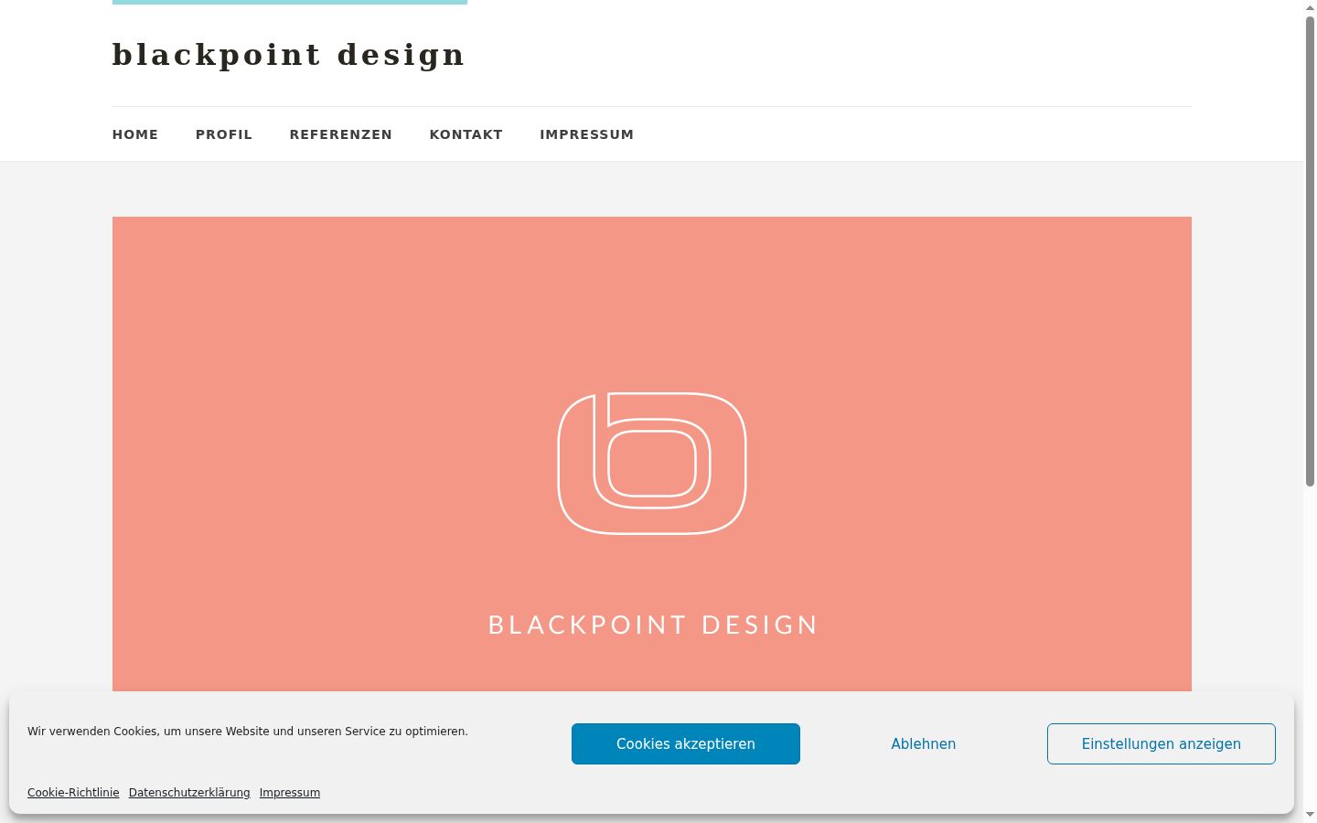Click the cookie notice message text
Viewport: 1317px width, 823px height.
point(248,732)
